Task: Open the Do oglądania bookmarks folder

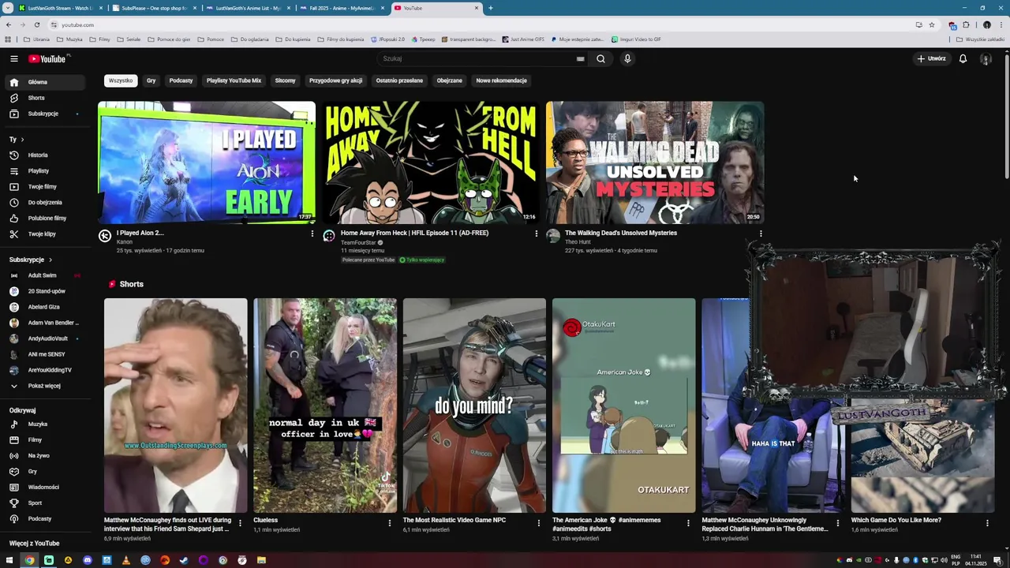Action: point(249,39)
